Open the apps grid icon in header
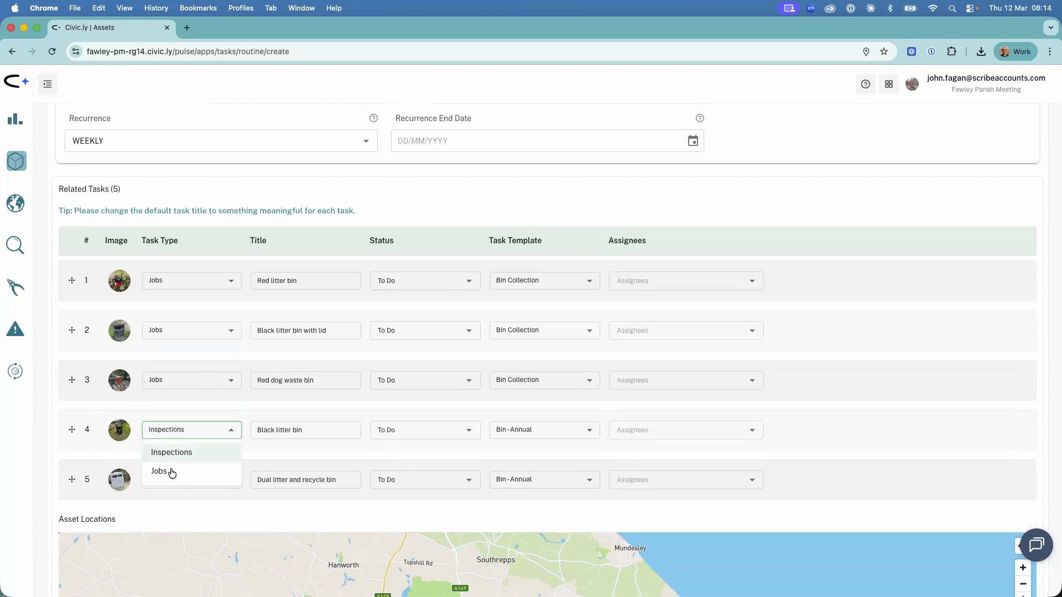The image size is (1062, 597). pos(889,84)
